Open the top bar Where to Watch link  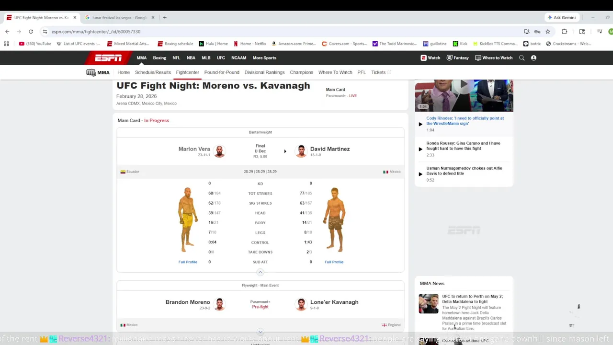[x=494, y=58]
